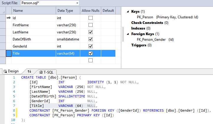Click the primary key icon beside Id
This screenshot has height=124, width=213.
pos(9,18)
